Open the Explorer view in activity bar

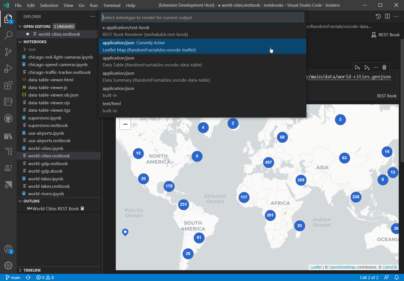click(x=8, y=19)
